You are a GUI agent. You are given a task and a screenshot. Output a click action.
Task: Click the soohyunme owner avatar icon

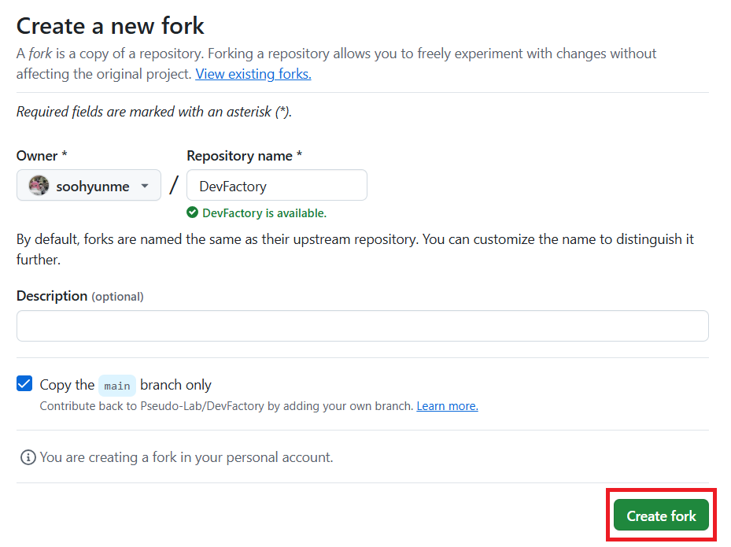coord(39,186)
